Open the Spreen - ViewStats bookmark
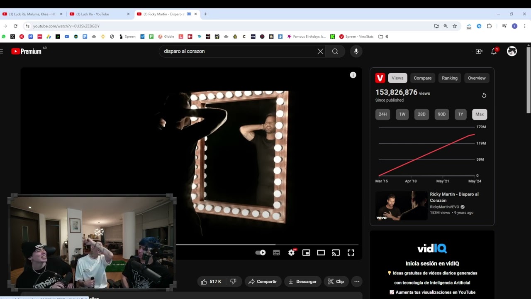 click(356, 37)
